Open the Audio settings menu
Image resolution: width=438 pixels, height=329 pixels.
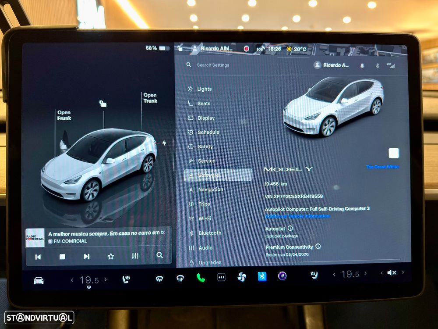201,247
